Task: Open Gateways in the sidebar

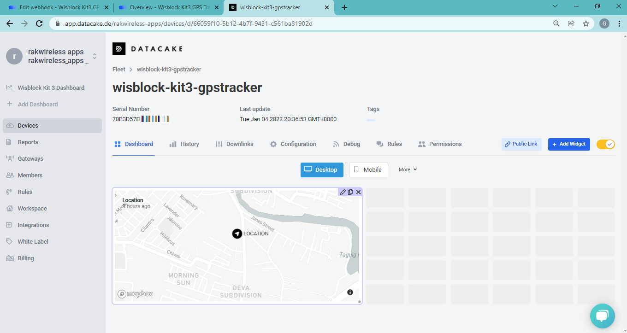Action: tap(30, 159)
